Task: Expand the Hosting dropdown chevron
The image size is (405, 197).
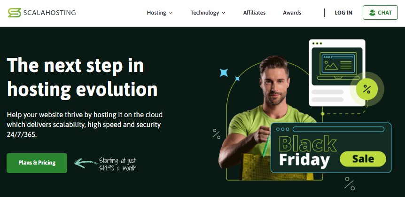Action: pyautogui.click(x=171, y=13)
